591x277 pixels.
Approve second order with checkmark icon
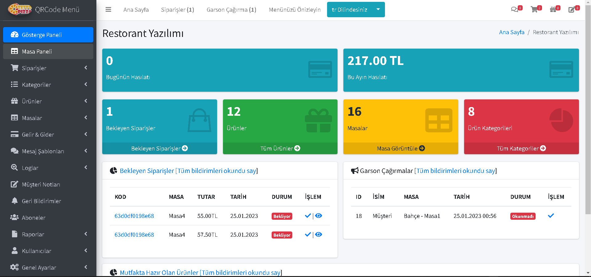pos(308,235)
